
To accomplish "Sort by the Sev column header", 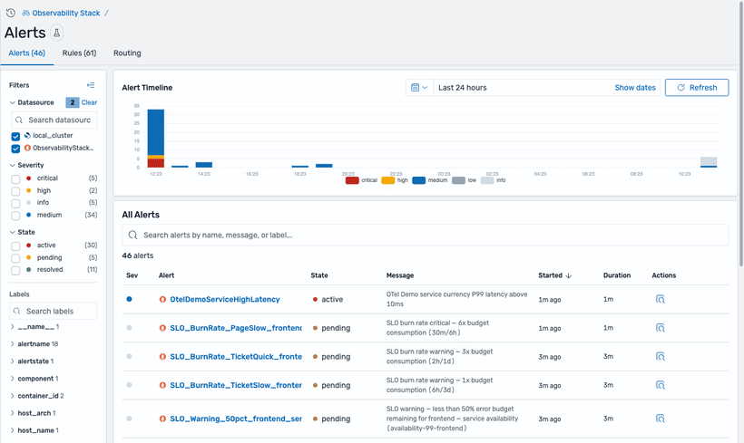I will 132,275.
